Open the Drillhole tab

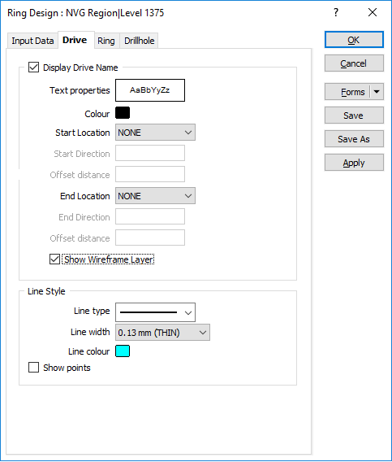coord(139,41)
